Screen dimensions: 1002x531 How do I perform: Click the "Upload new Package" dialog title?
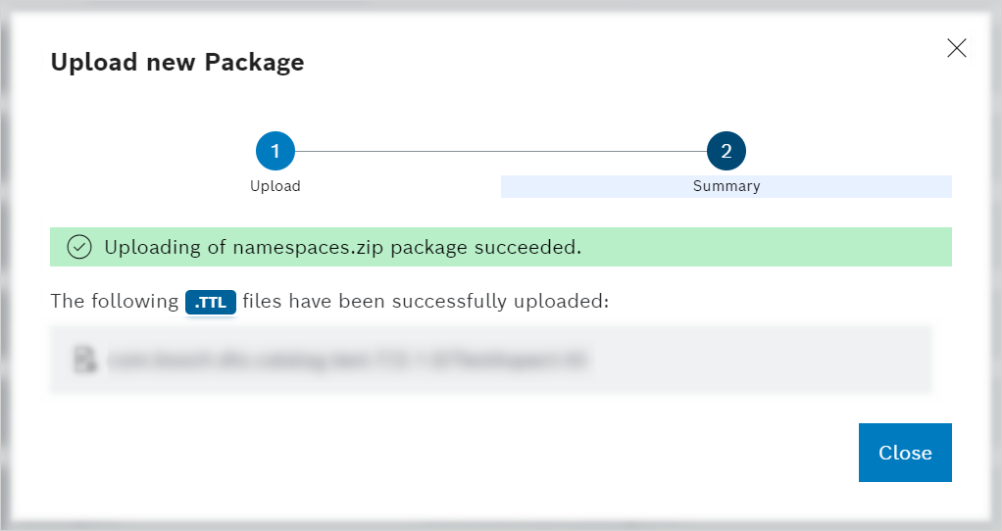[177, 63]
